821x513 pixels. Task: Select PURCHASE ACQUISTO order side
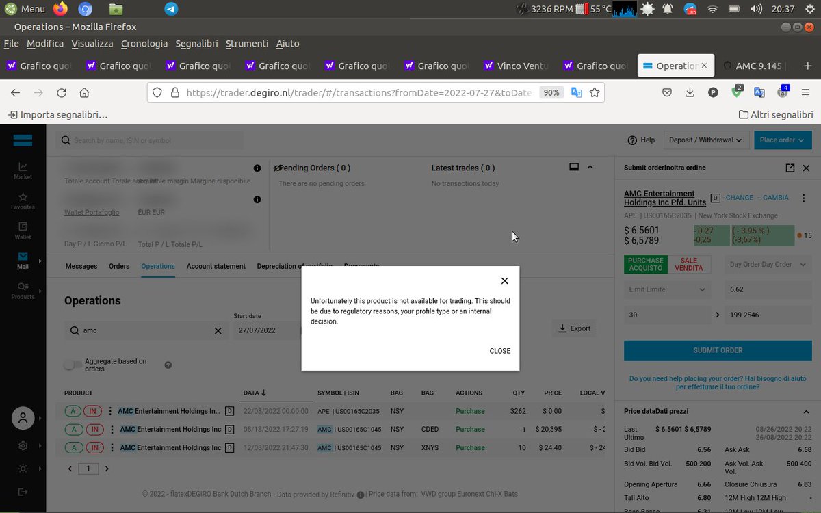pyautogui.click(x=646, y=264)
